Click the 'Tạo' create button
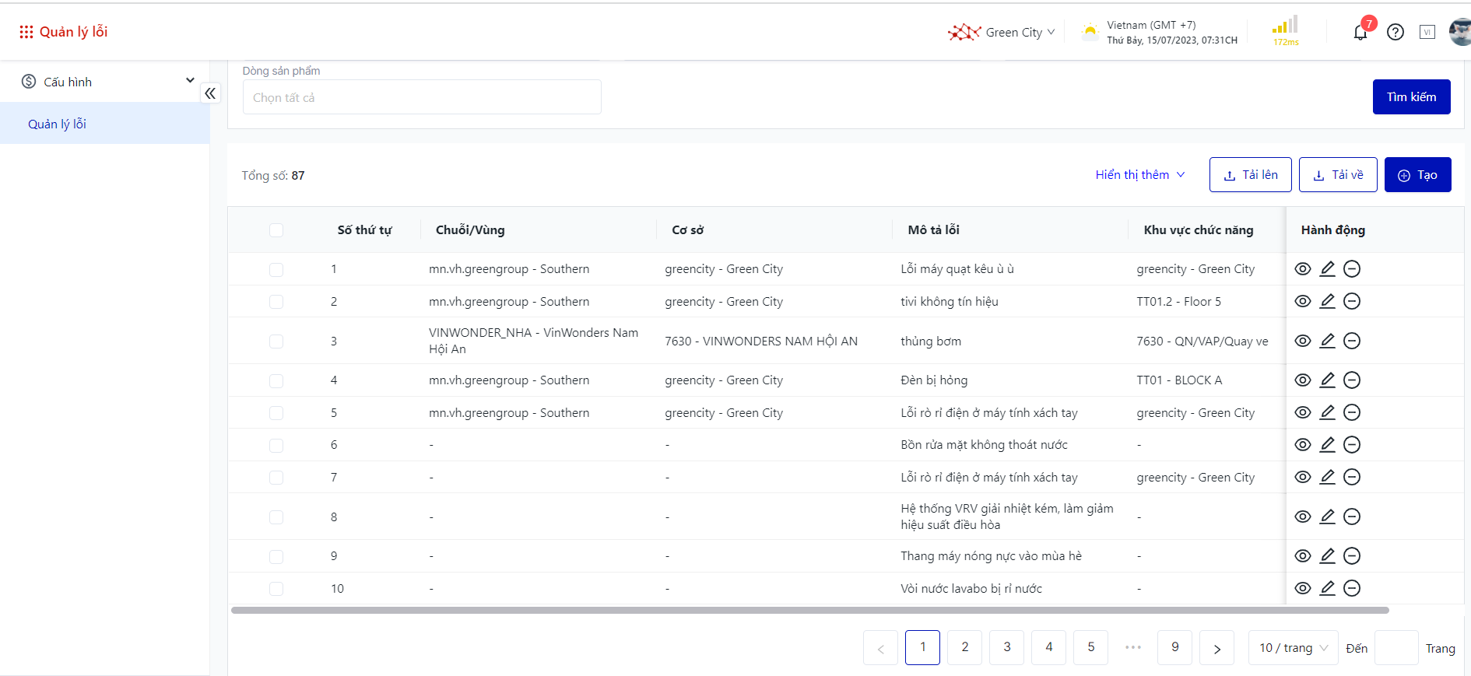This screenshot has width=1471, height=676. coord(1417,175)
